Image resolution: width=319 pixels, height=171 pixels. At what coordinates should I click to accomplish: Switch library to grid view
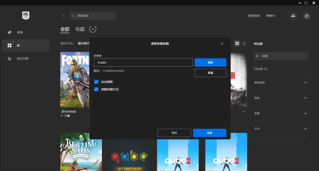click(x=237, y=43)
